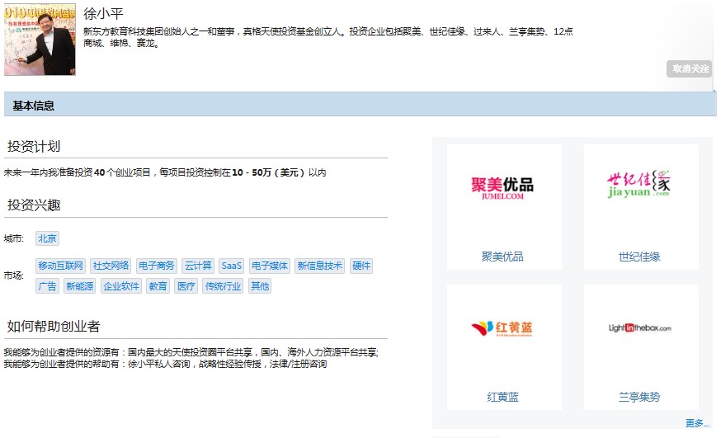Select the 移动互联网 market tag
Viewport: 721px width, 438px height.
tap(61, 266)
